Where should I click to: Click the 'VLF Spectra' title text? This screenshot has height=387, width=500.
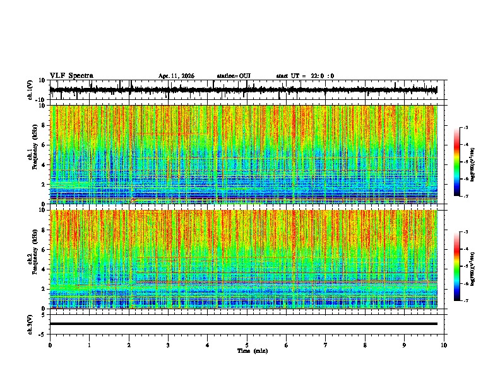tap(71, 76)
